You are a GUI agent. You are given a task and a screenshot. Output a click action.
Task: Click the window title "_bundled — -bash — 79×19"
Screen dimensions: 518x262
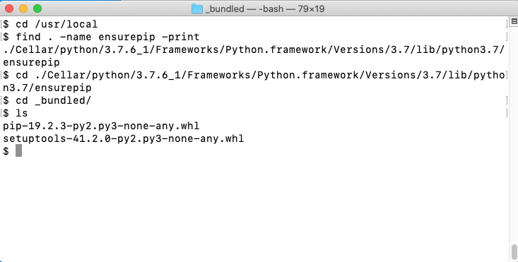(265, 9)
